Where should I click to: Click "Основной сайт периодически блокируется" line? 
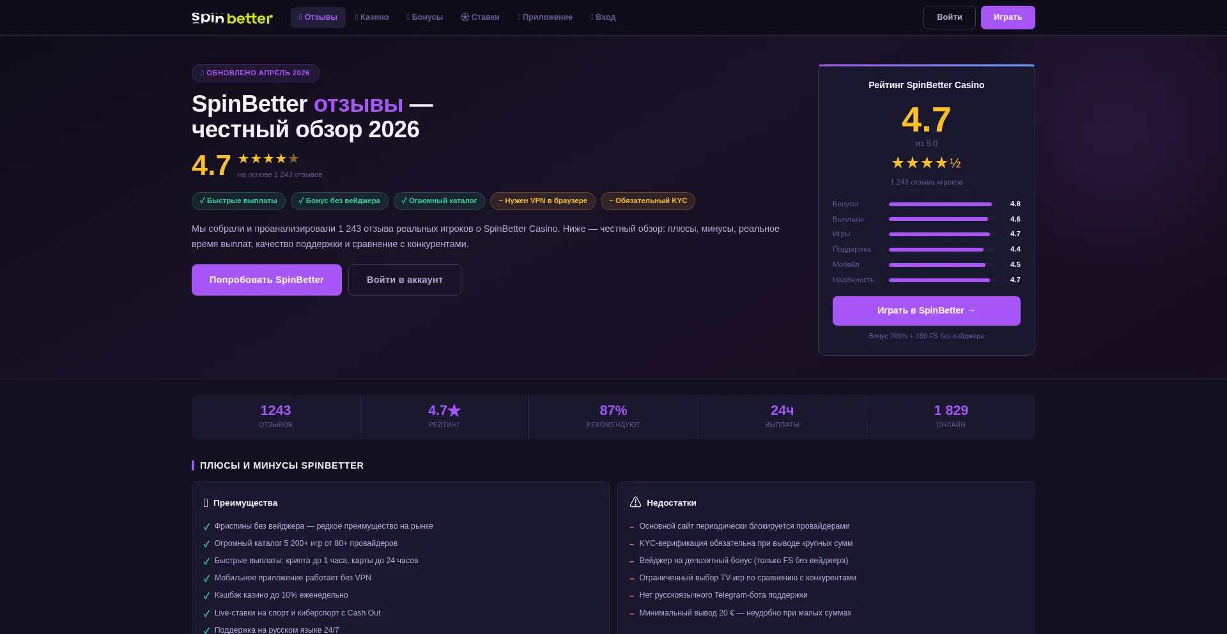click(745, 526)
